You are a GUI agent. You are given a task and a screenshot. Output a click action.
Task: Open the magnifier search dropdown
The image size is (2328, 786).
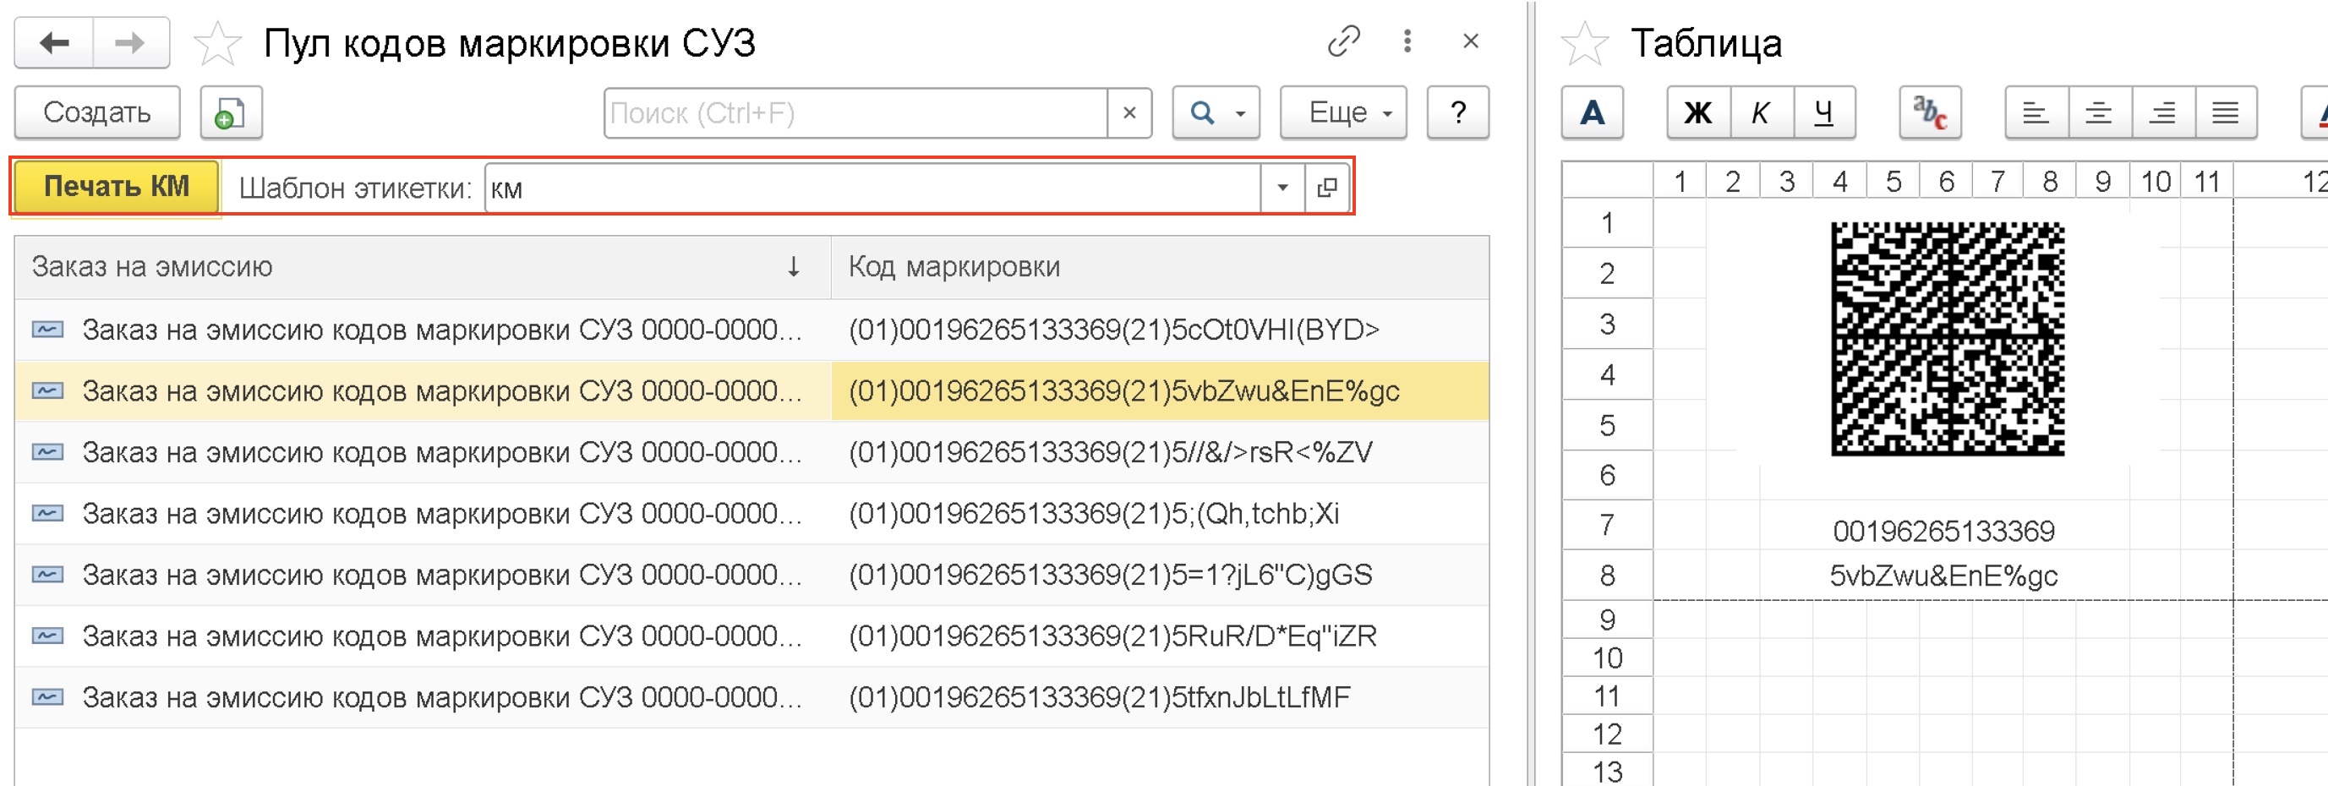click(x=1216, y=113)
